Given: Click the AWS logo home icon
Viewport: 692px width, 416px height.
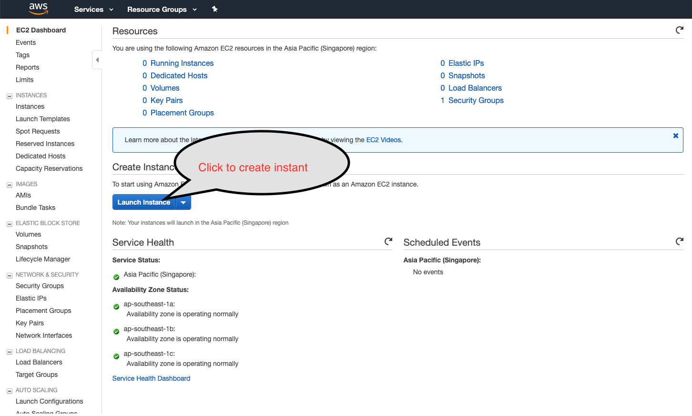Looking at the screenshot, I should click(x=38, y=9).
